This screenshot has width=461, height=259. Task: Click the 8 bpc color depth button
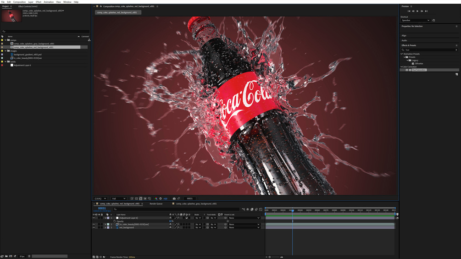[x=22, y=256]
